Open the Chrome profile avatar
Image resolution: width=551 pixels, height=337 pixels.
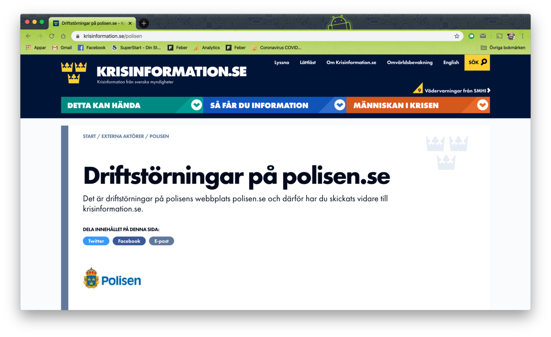511,36
